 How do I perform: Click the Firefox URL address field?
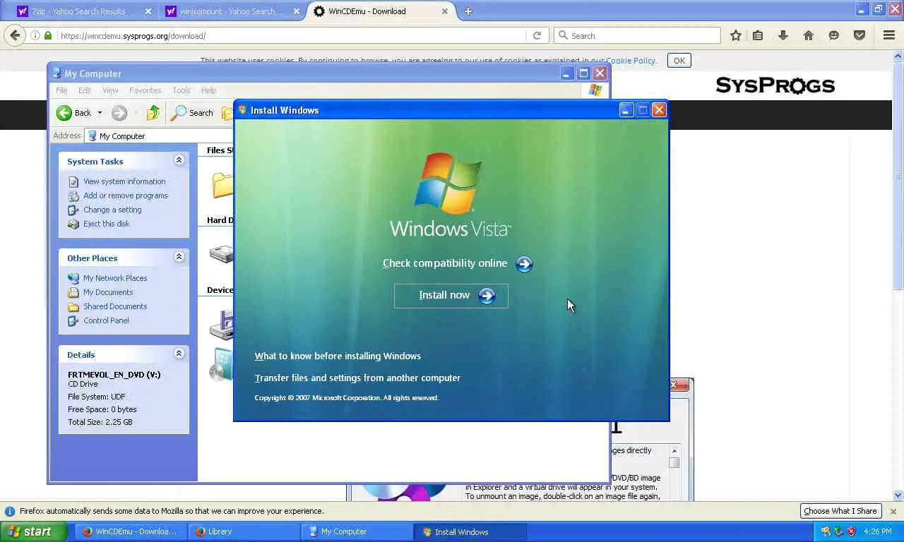291,35
